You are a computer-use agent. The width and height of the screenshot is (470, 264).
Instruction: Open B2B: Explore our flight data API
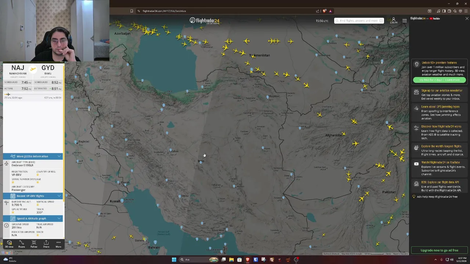pos(439,186)
